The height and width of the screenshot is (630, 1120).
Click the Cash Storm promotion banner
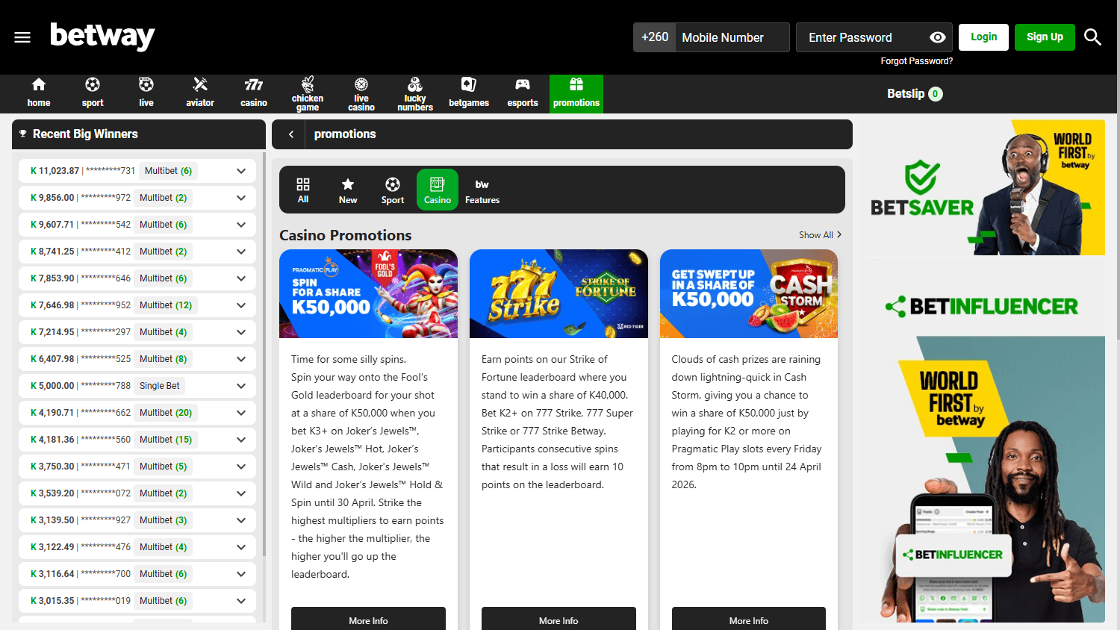tap(749, 293)
